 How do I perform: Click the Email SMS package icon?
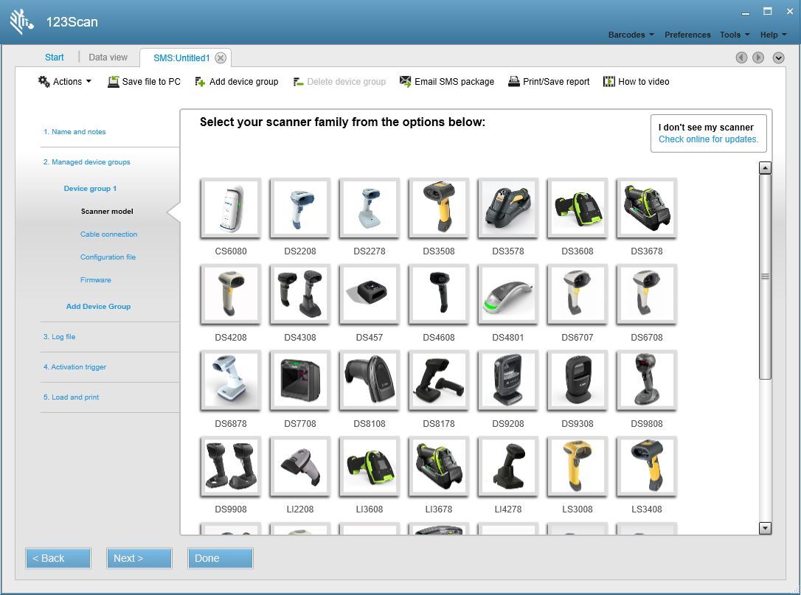405,82
